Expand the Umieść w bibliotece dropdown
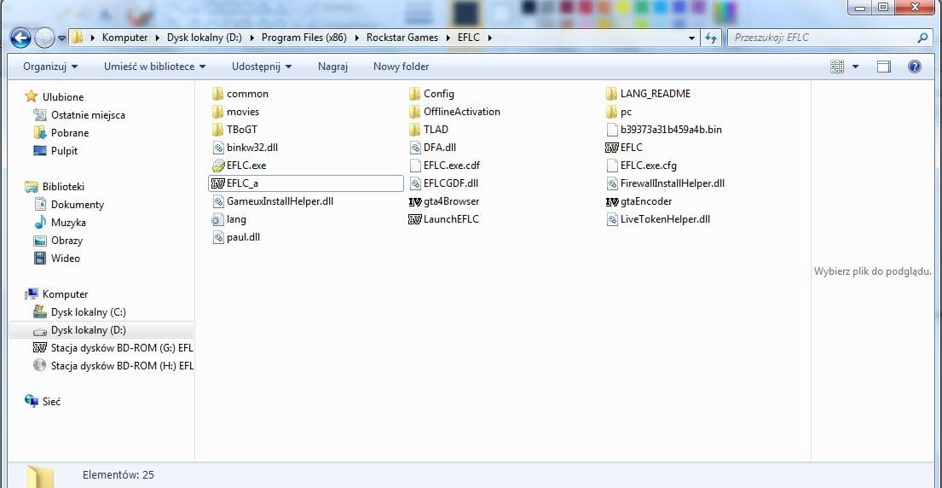This screenshot has width=942, height=488. (154, 67)
